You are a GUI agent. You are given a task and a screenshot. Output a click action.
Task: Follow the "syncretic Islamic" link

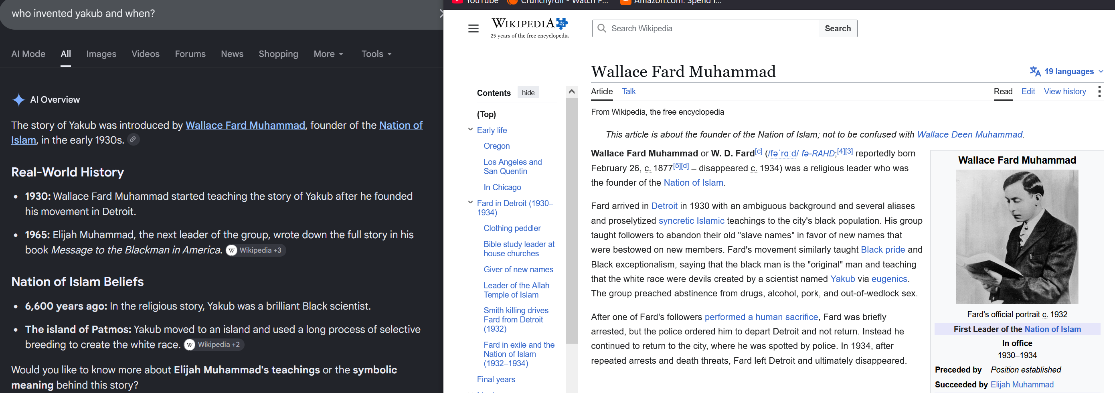click(x=691, y=221)
